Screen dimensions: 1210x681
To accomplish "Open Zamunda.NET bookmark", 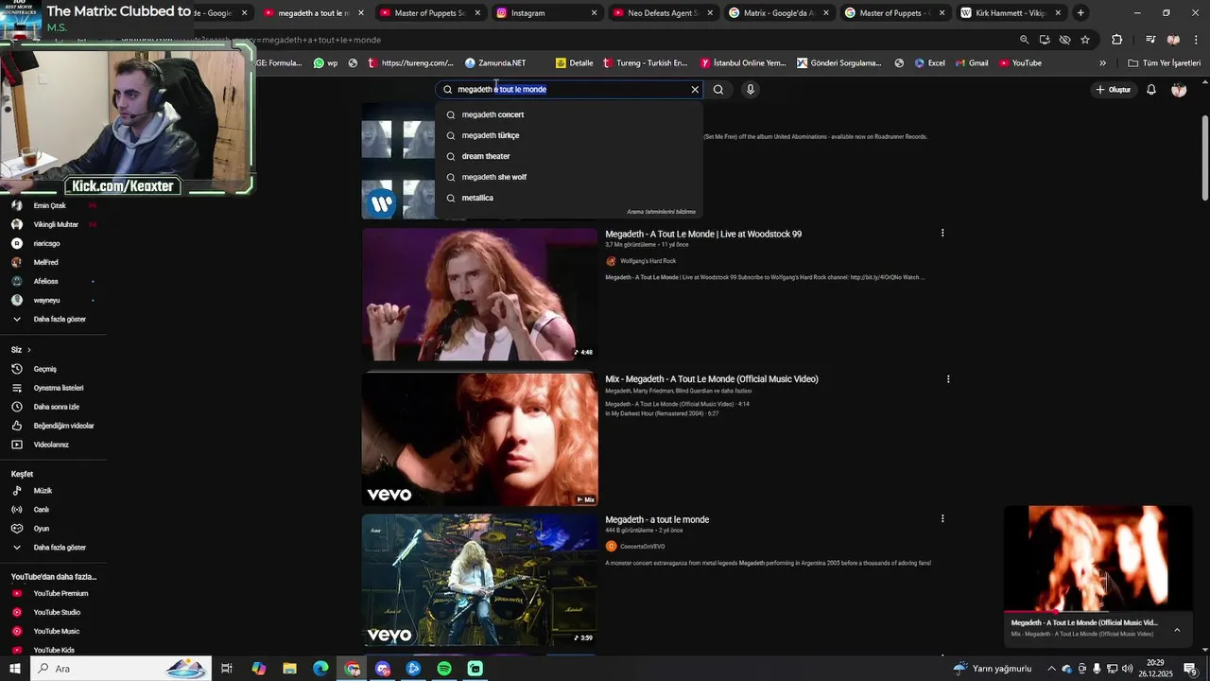I will [x=494, y=63].
